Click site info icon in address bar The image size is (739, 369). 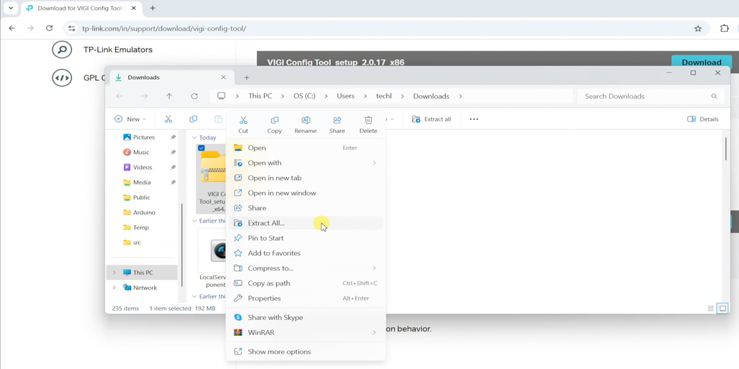coord(71,28)
